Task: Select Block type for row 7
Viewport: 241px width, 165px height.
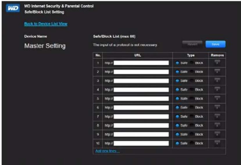Action: pos(192,116)
